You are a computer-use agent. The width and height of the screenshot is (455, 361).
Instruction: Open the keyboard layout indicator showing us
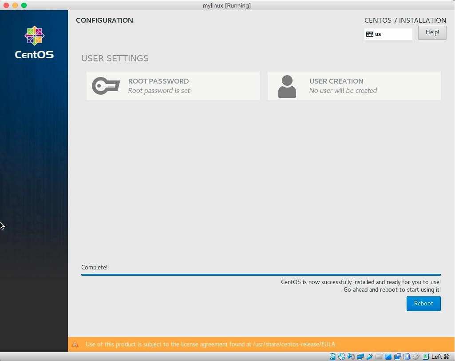click(388, 34)
